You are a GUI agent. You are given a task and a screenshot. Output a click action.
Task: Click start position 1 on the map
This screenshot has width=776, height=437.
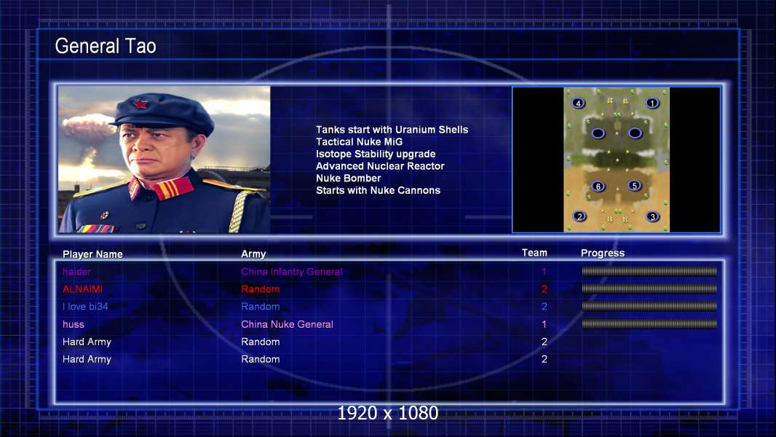click(x=652, y=103)
